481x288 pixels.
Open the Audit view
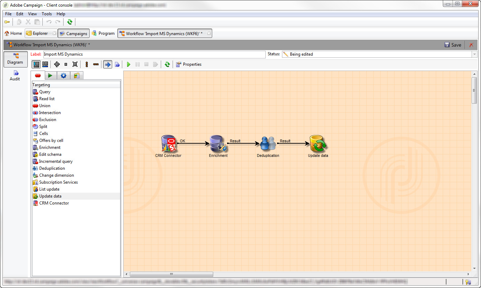pyautogui.click(x=15, y=75)
